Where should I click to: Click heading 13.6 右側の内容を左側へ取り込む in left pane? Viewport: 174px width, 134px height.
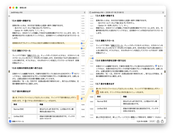[27, 68]
